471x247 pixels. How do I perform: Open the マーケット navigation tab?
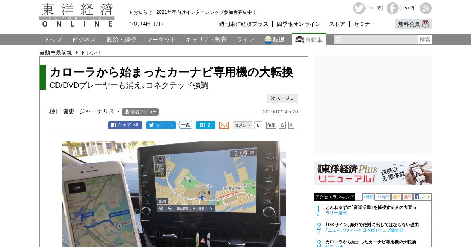[161, 40]
